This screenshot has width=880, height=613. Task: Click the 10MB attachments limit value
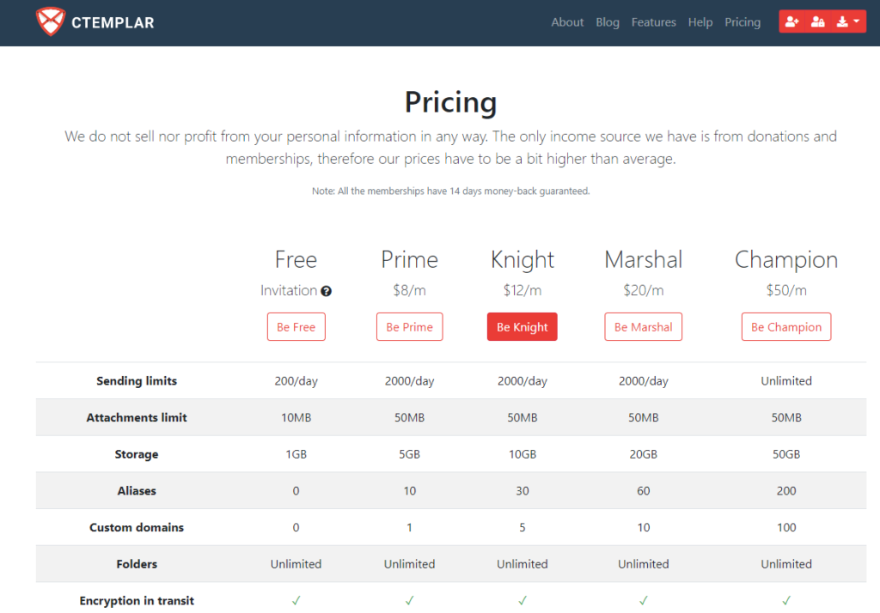tap(296, 418)
